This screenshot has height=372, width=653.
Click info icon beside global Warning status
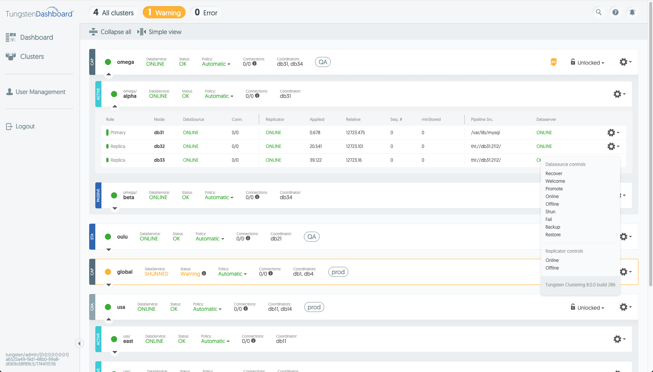[x=204, y=273]
